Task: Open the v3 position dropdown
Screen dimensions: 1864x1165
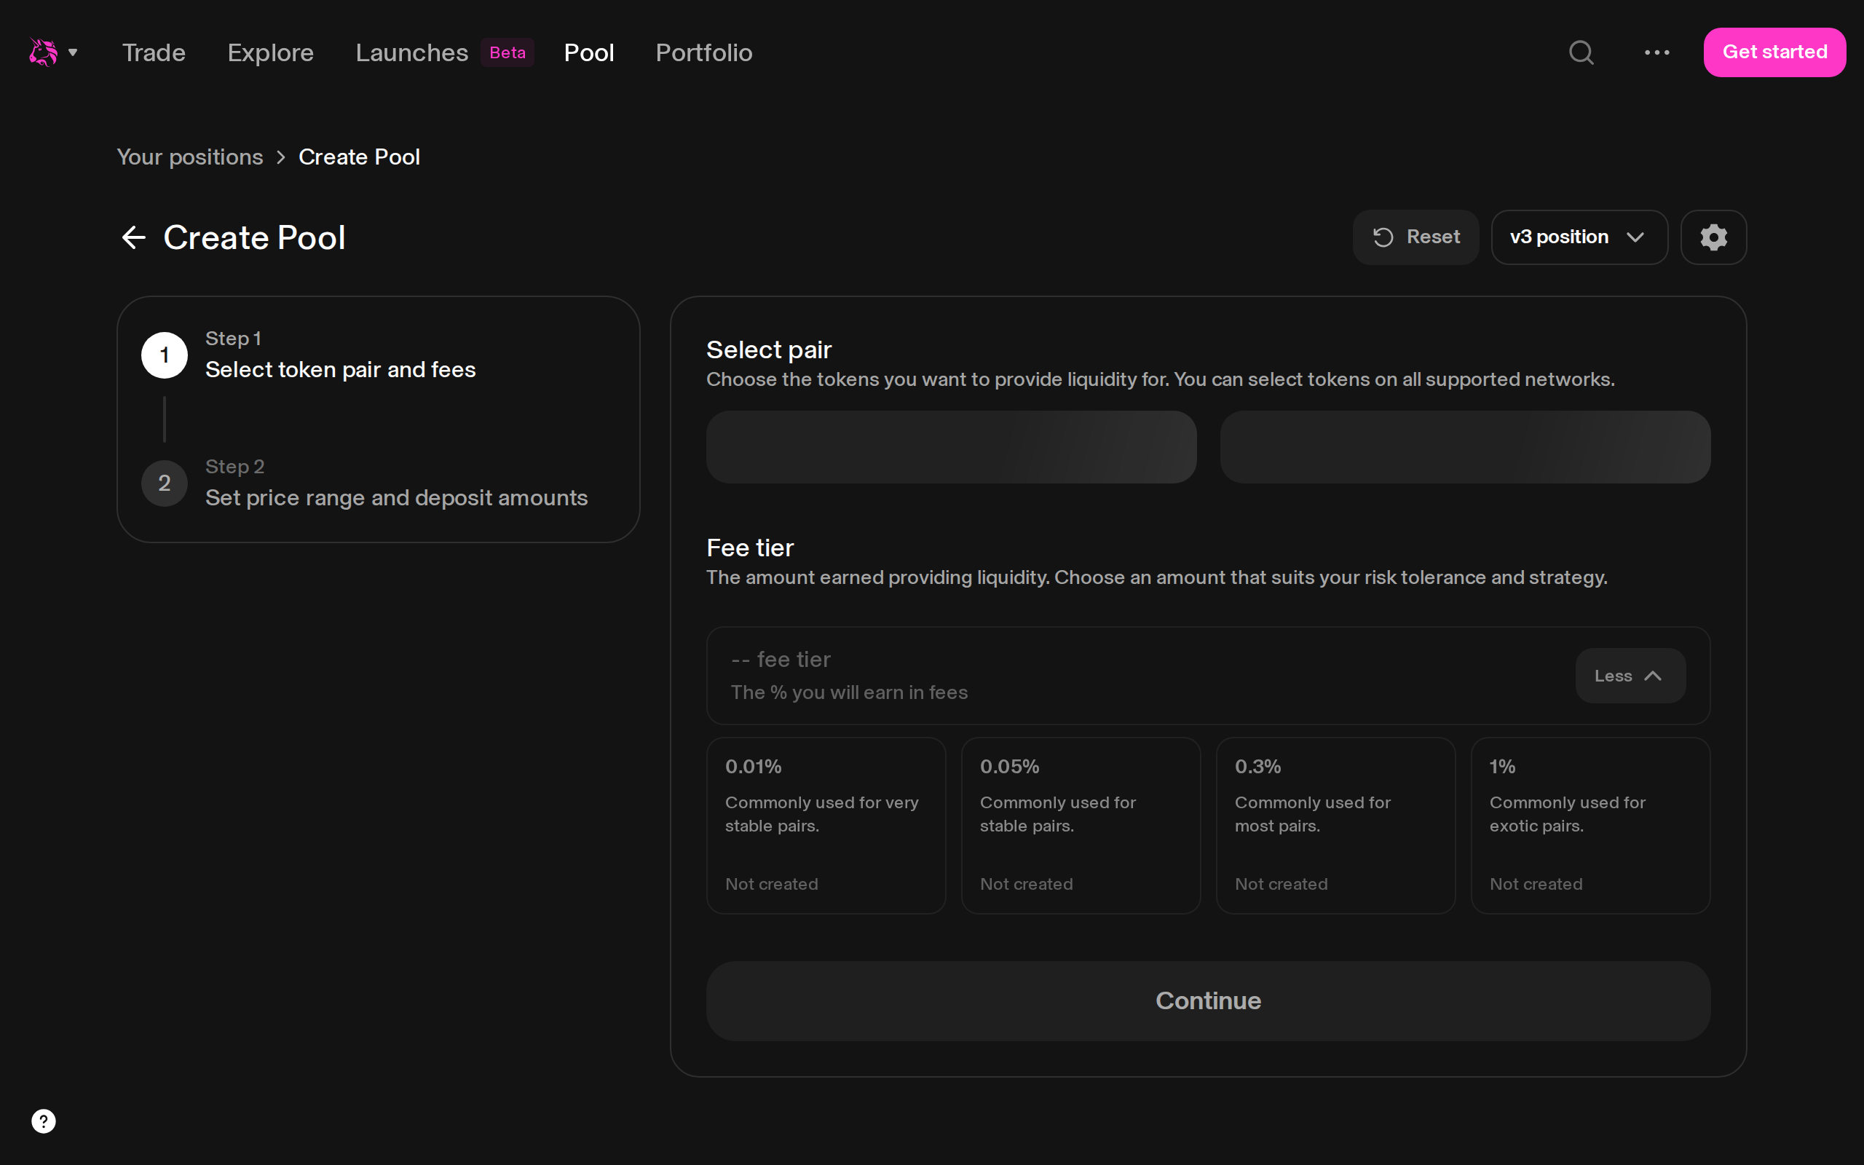Action: click(1580, 237)
